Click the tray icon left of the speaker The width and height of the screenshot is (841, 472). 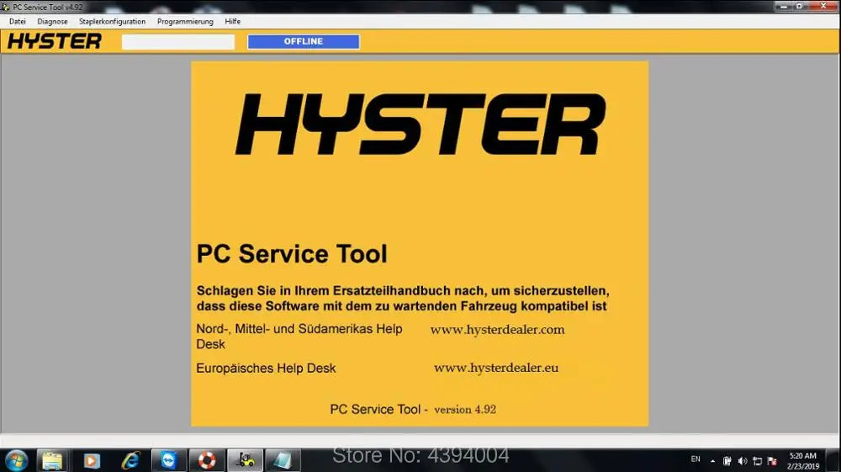727,461
